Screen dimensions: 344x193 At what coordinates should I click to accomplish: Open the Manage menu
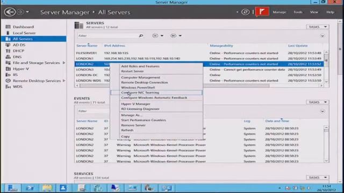click(x=279, y=12)
